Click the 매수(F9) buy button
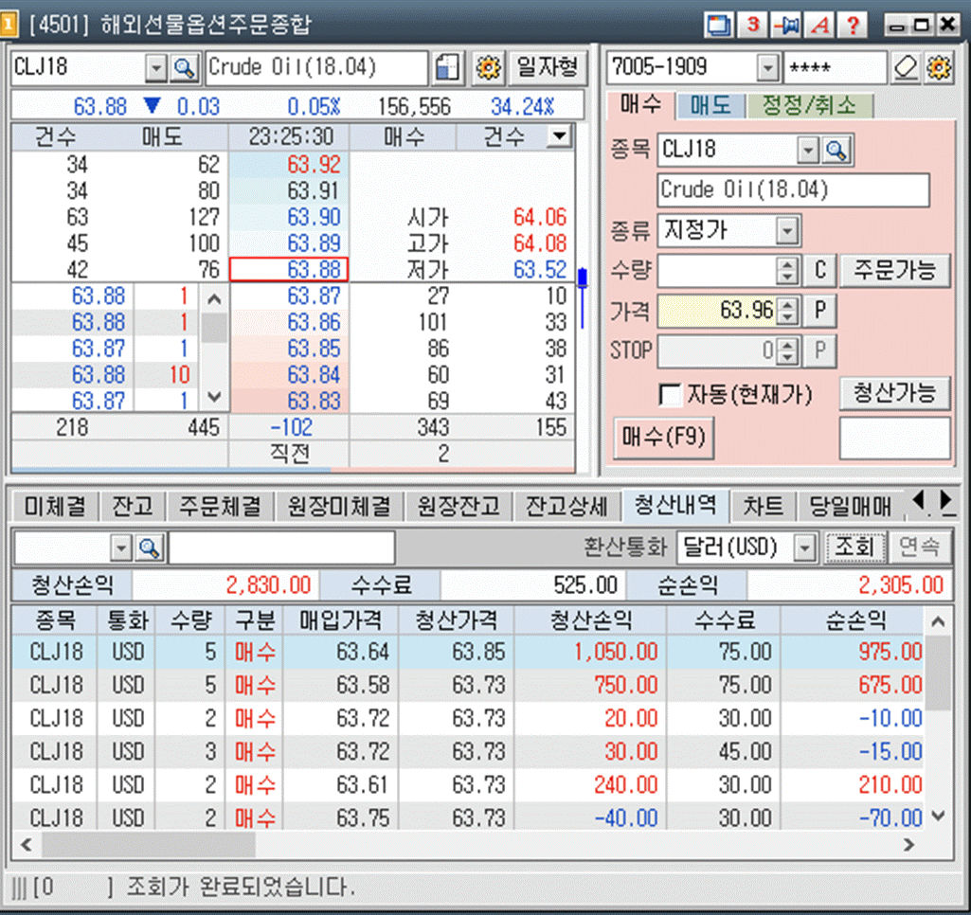Screen dimensions: 971x915 pyautogui.click(x=663, y=438)
